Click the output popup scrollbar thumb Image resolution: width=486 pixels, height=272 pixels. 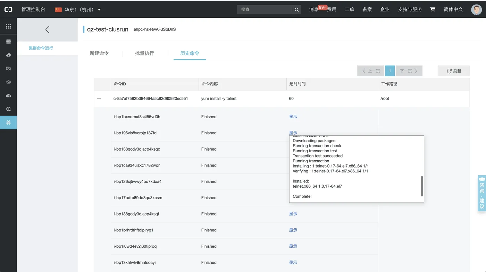click(422, 186)
